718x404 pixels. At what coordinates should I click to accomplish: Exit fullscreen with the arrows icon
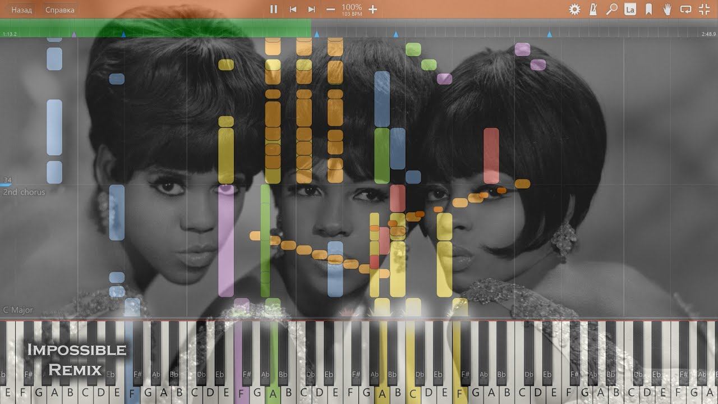(x=704, y=9)
